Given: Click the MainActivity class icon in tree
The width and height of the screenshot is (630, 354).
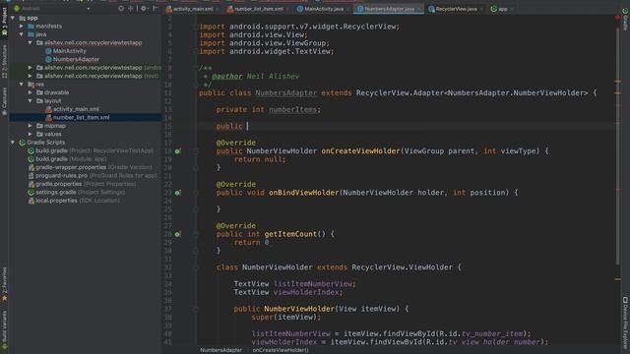Looking at the screenshot, I should (x=48, y=51).
